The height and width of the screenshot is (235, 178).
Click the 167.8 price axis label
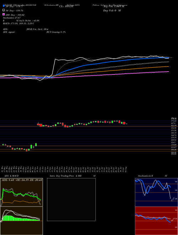pos(174,123)
